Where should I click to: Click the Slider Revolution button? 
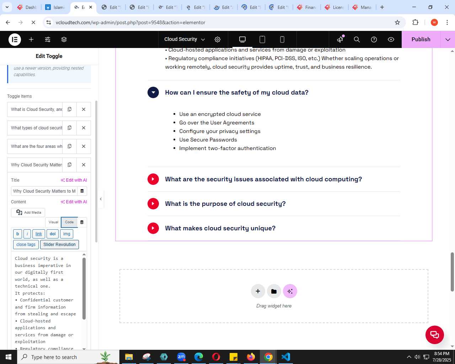click(x=59, y=245)
